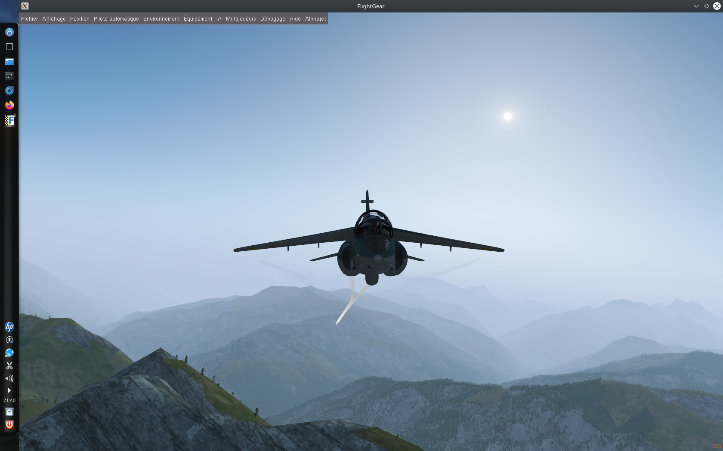Minimize the FlightGear window
This screenshot has width=723, height=451.
(x=696, y=6)
